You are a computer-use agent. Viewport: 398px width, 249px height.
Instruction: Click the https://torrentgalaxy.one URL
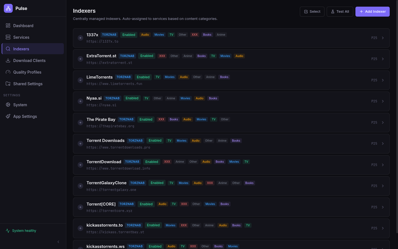(111, 190)
